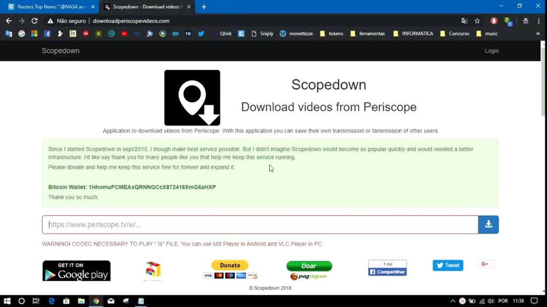
Task: Open the INFORMATICA bookmark folder
Action: click(413, 34)
